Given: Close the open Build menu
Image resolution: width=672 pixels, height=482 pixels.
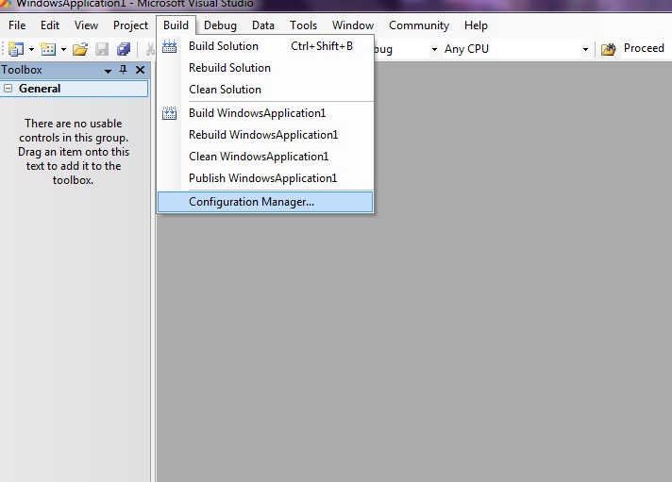Looking at the screenshot, I should 176,25.
